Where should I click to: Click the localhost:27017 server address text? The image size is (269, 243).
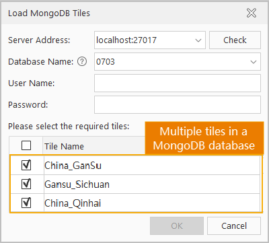point(126,40)
